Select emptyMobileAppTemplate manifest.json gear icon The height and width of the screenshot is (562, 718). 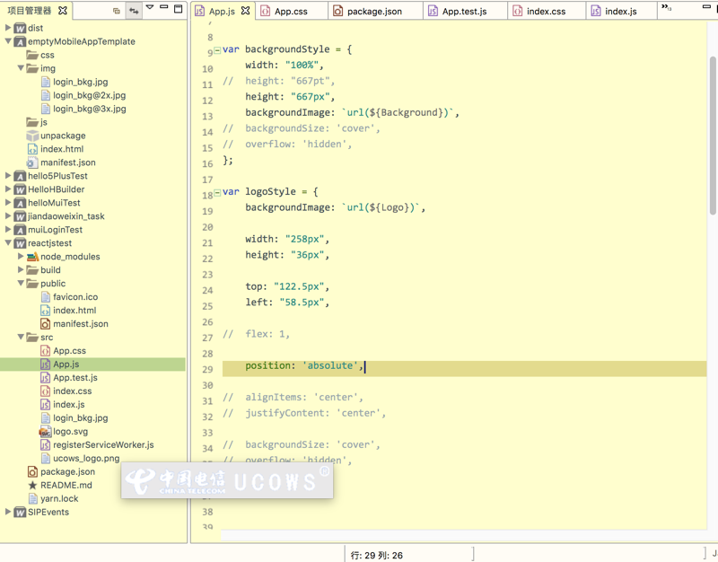pos(32,162)
